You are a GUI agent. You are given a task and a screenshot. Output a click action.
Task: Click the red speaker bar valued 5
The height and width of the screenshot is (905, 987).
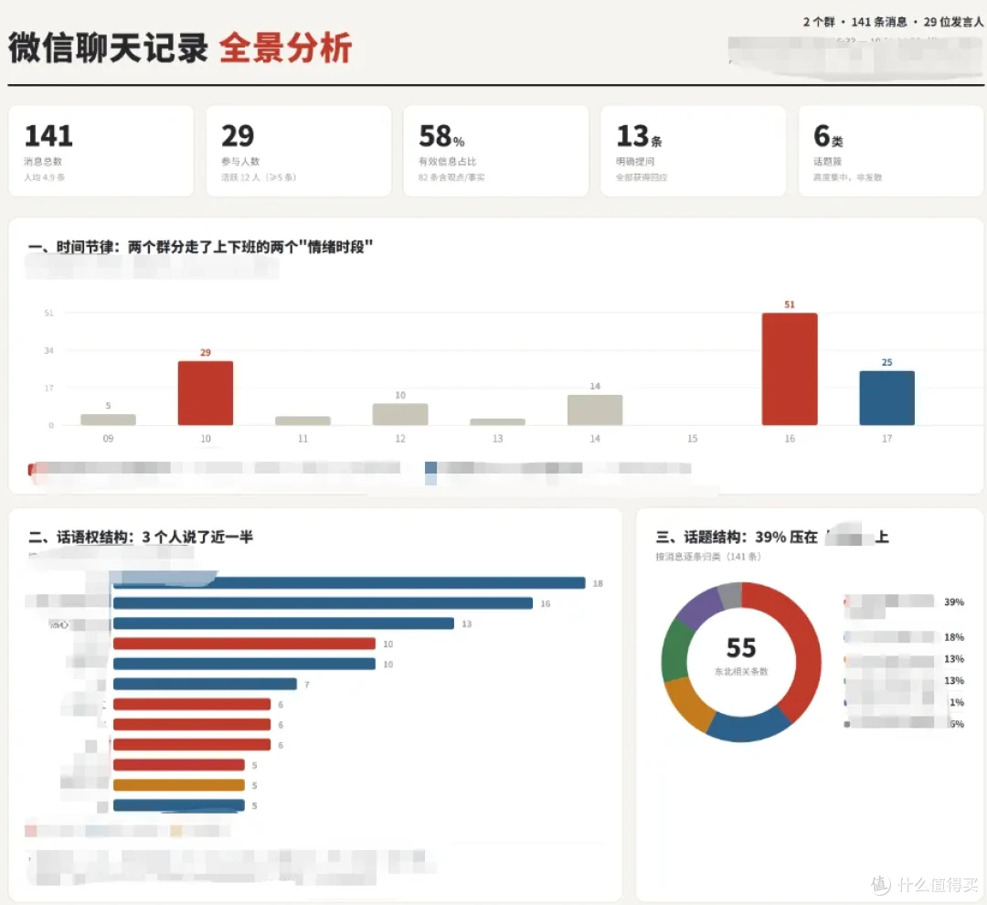pyautogui.click(x=179, y=765)
